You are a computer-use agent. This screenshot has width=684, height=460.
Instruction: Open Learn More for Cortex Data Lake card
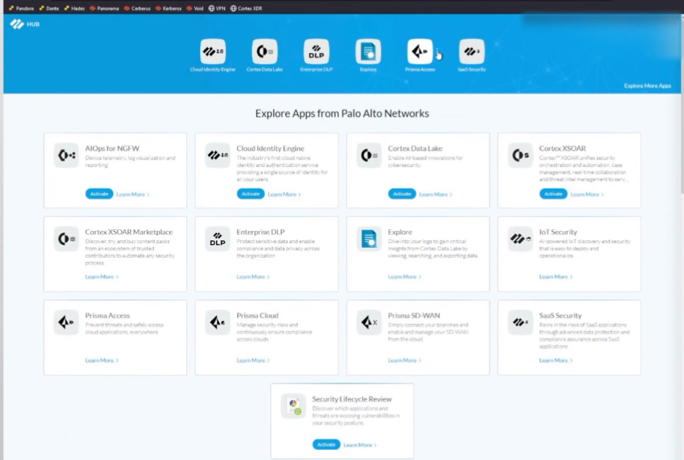(435, 194)
